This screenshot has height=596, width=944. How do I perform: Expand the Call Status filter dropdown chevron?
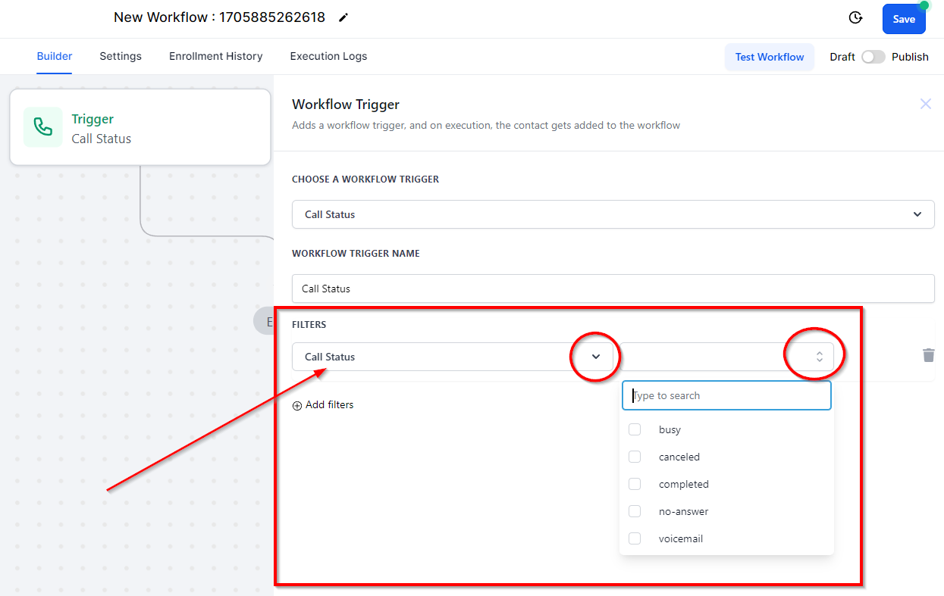(x=596, y=357)
